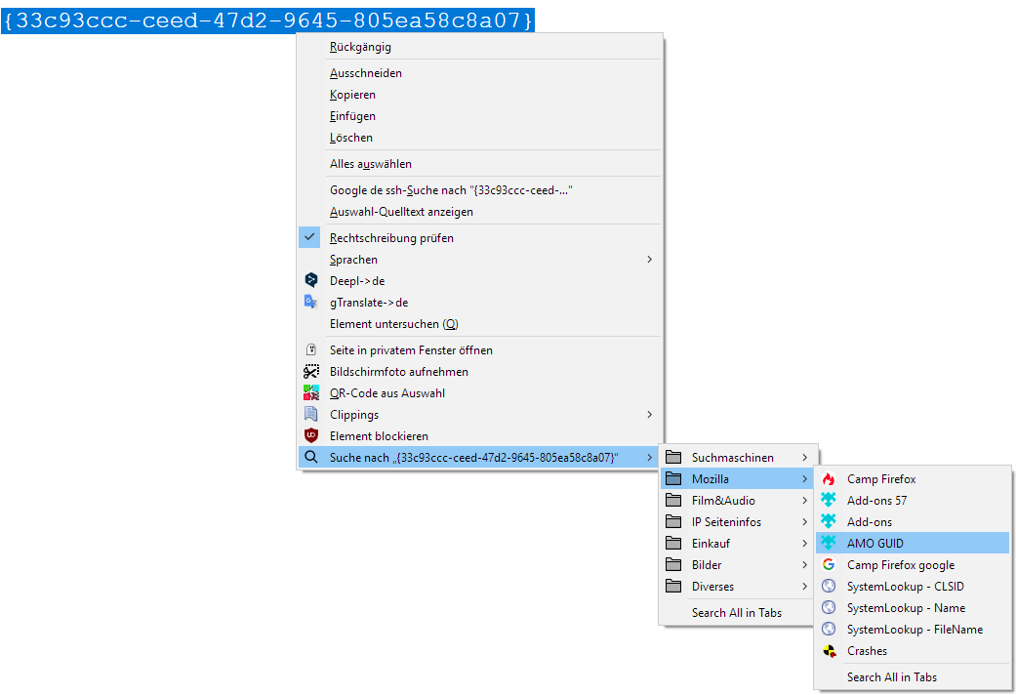Click the Einkauf folder icon
This screenshot has height=695, width=1016.
[673, 543]
